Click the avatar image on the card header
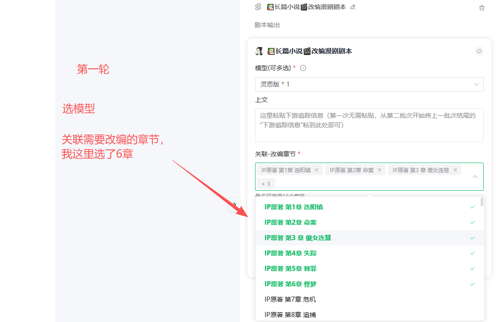 260,51
